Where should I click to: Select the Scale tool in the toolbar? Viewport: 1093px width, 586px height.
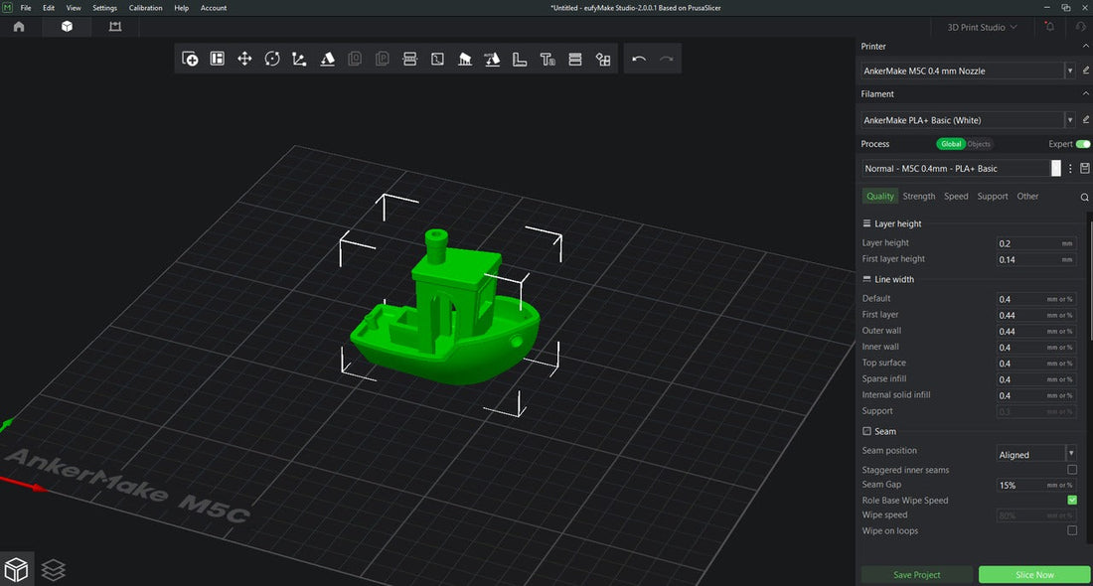click(x=299, y=59)
